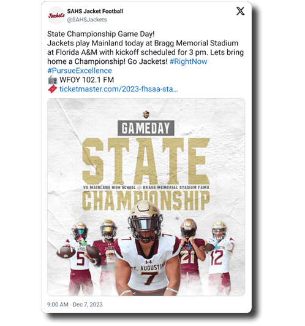Open the #RightNow hashtag
Screen dimensions: 305x326
tap(188, 61)
